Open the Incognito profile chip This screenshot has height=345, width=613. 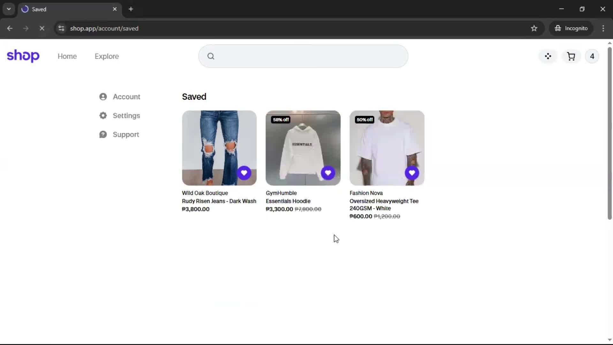coord(571,28)
